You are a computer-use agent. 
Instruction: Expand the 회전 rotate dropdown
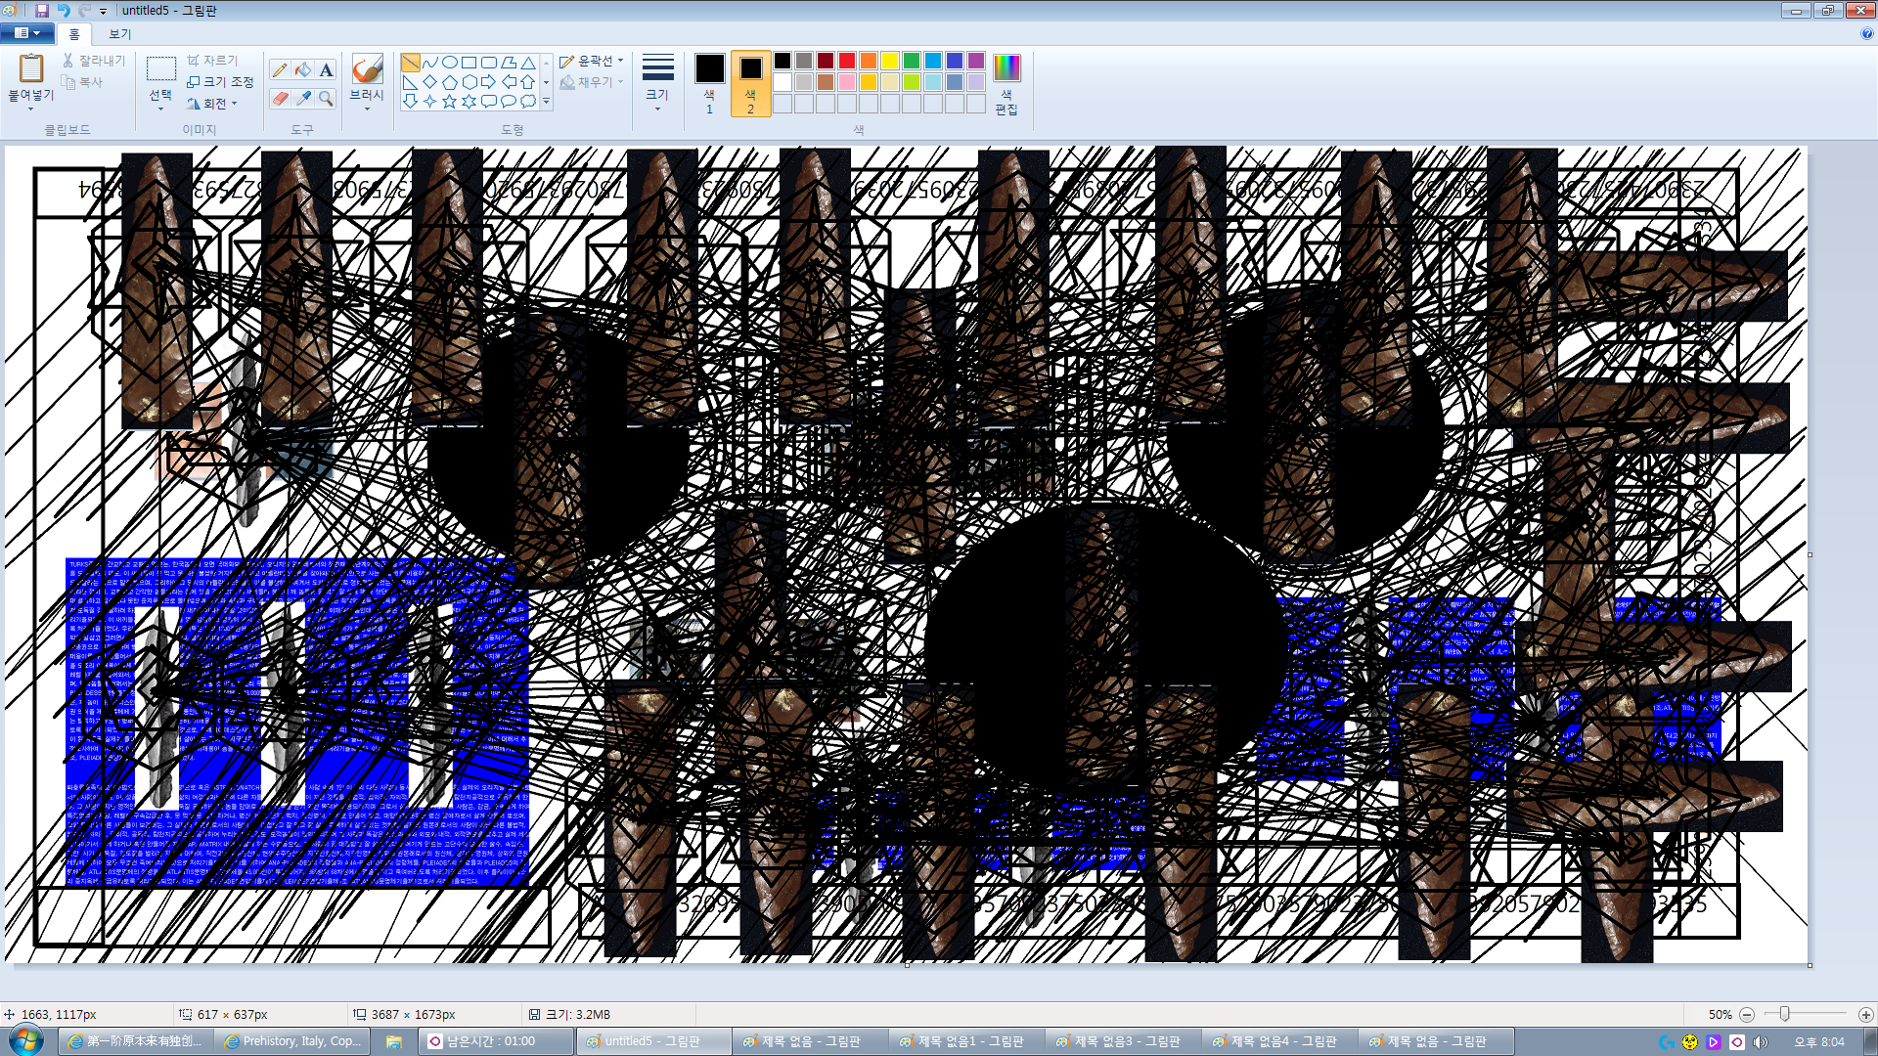(x=213, y=104)
